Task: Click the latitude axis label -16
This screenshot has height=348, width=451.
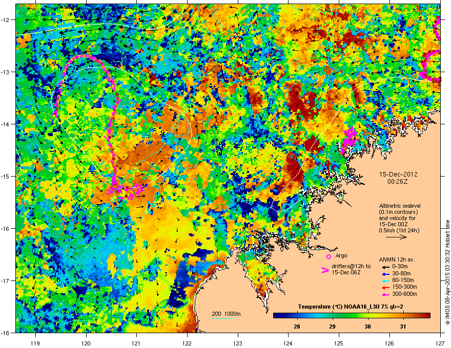Action: point(6,229)
